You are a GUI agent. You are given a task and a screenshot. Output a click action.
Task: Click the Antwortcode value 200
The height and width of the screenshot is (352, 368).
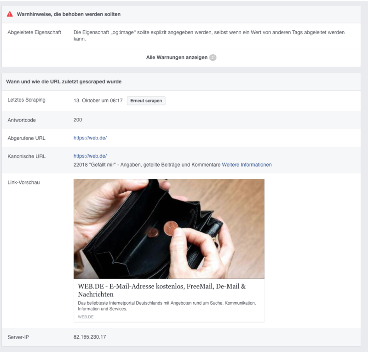[x=78, y=120]
